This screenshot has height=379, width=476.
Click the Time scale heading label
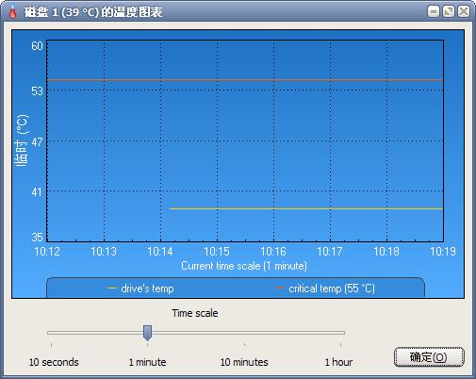click(195, 313)
